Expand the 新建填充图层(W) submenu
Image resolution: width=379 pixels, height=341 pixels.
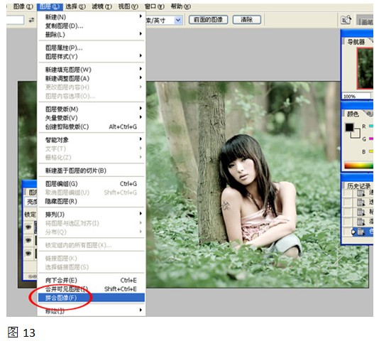[141, 69]
